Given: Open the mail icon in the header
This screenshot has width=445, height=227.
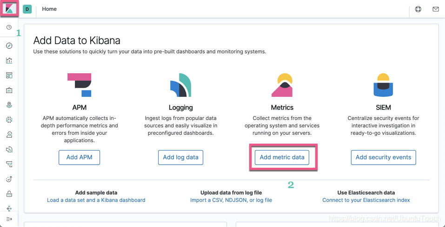Looking at the screenshot, I should pyautogui.click(x=436, y=9).
